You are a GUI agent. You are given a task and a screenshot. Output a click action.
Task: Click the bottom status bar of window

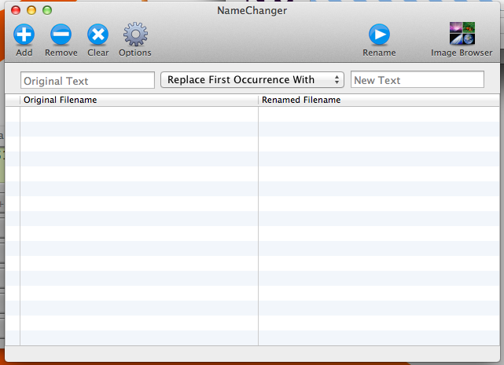252,354
